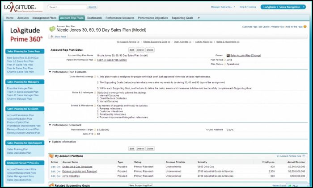Viewport: 313px width, 188px height.
Task: Click the bottom Edit button below System Information
Action: click(x=132, y=149)
